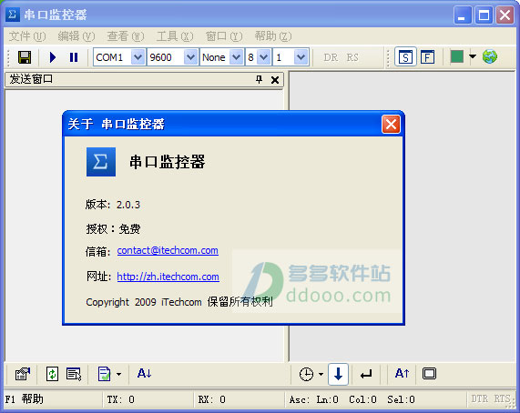Open the 编辑 menu

coord(76,35)
